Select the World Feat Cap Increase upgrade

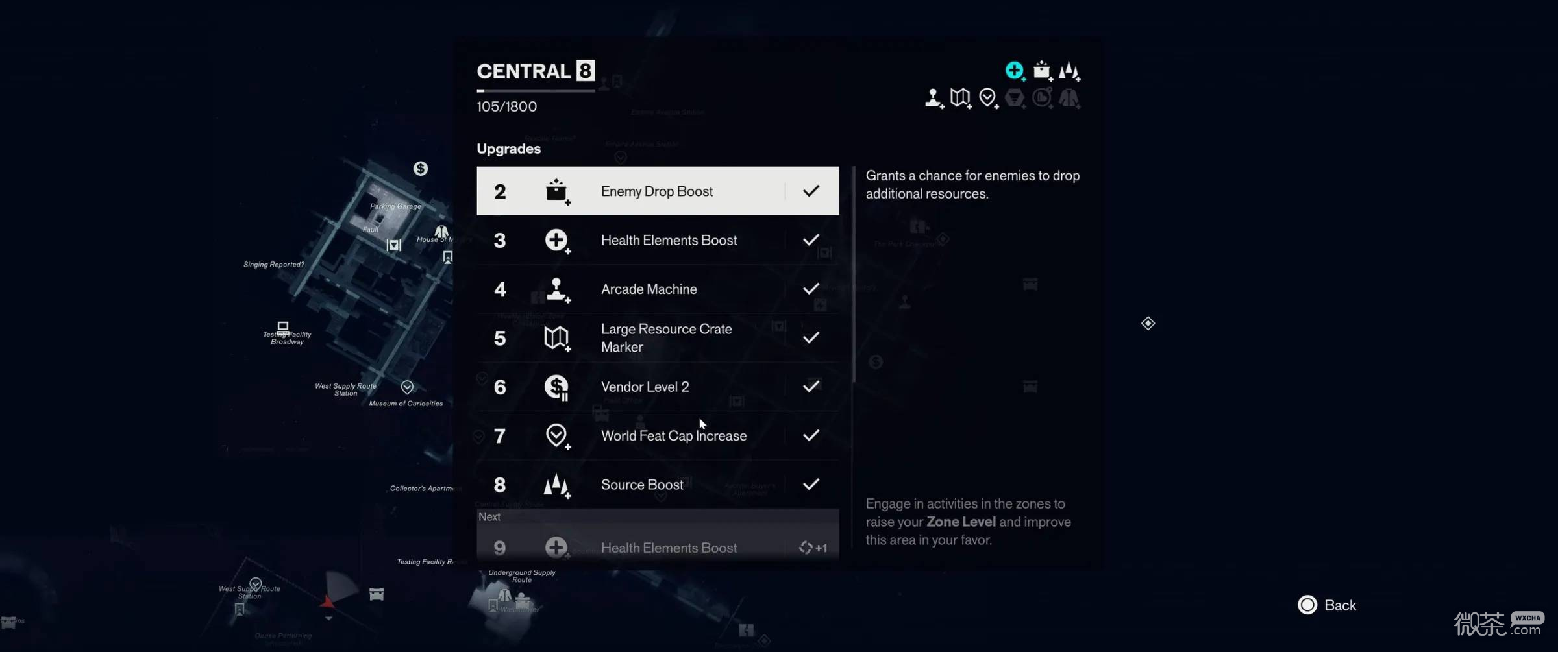pyautogui.click(x=658, y=435)
